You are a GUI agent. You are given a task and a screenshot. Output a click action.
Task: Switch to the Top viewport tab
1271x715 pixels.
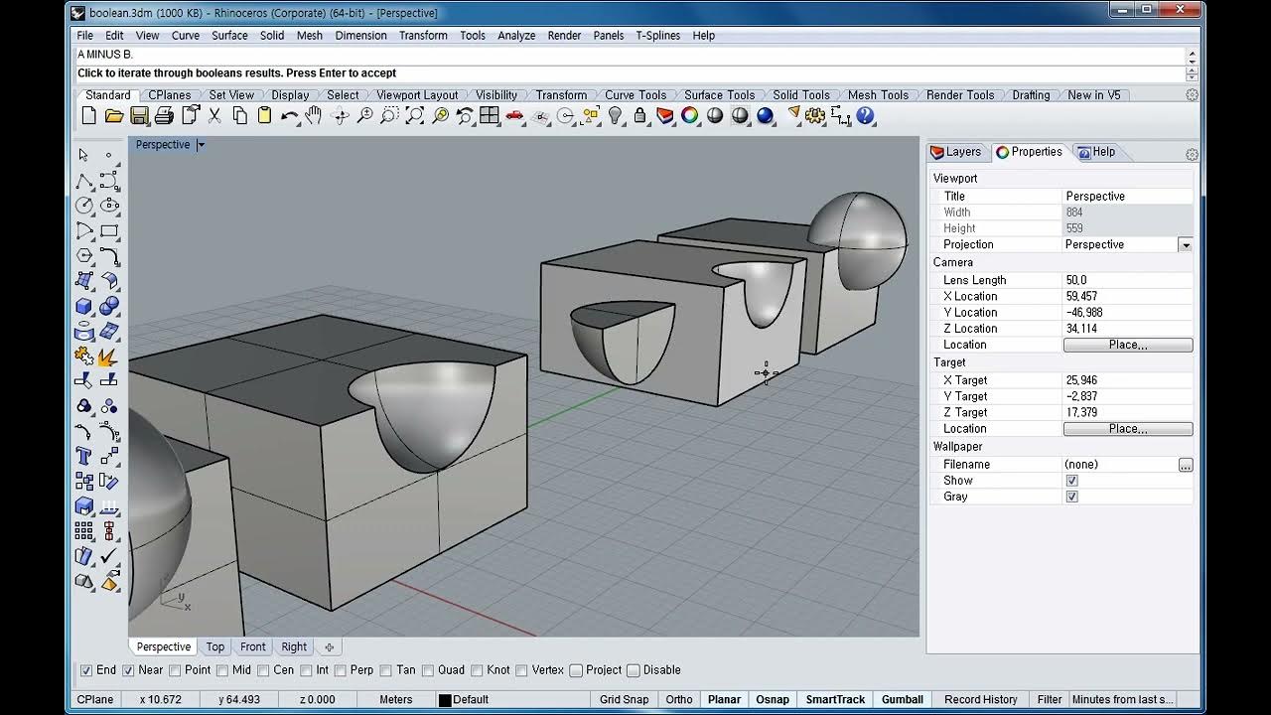coord(215,646)
